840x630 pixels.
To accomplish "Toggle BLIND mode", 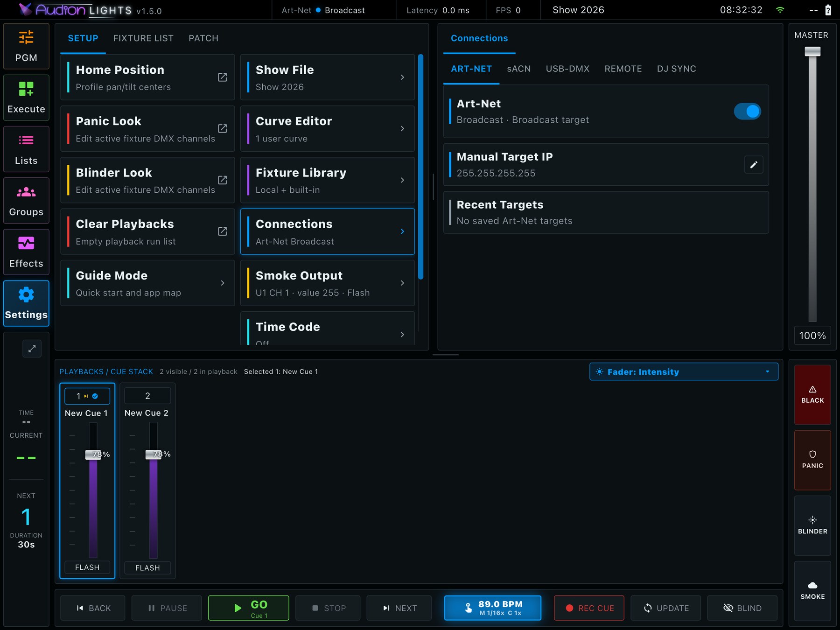I will pos(742,608).
